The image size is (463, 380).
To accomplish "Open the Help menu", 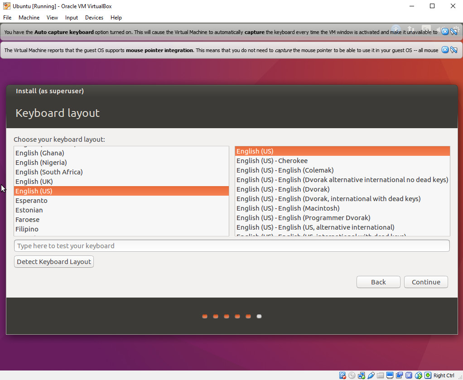I will pyautogui.click(x=116, y=18).
